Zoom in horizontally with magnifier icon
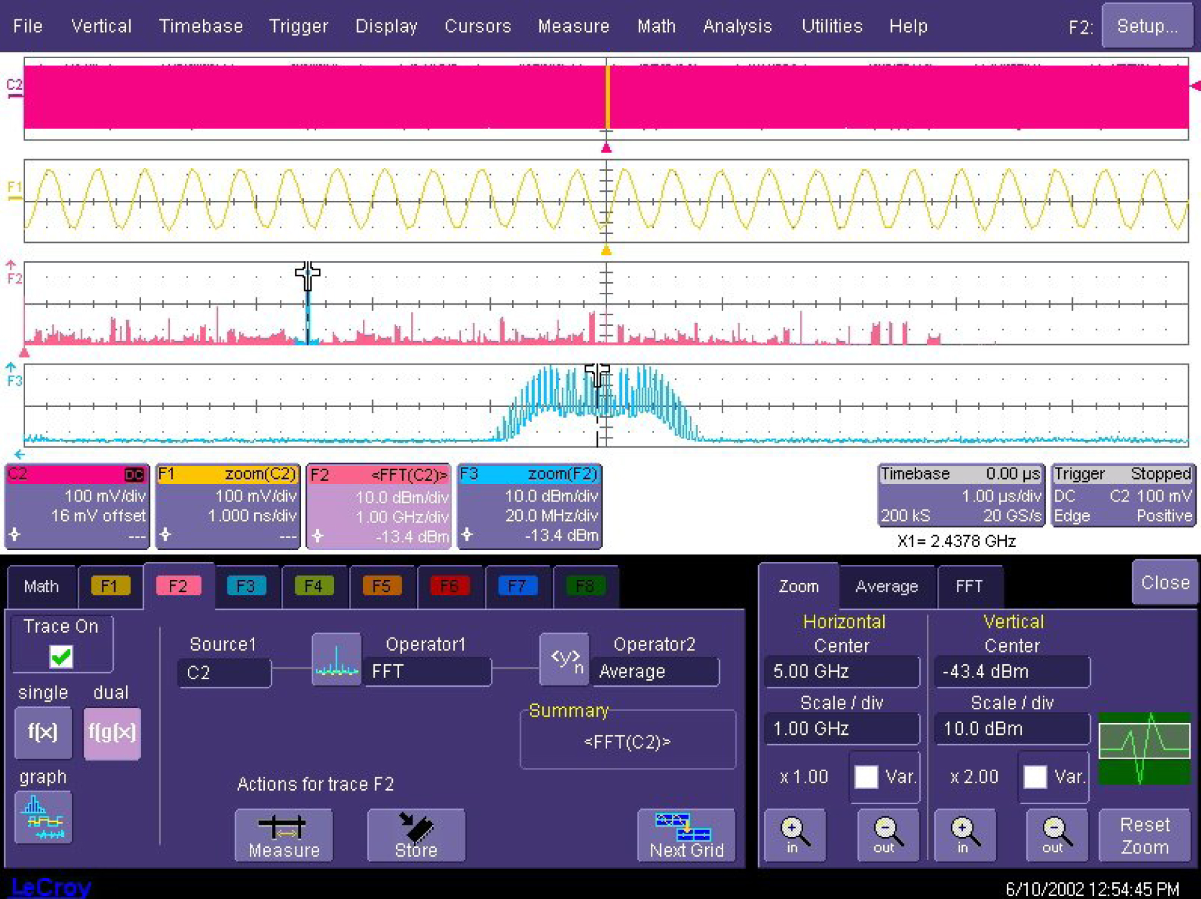The image size is (1201, 899). point(794,835)
